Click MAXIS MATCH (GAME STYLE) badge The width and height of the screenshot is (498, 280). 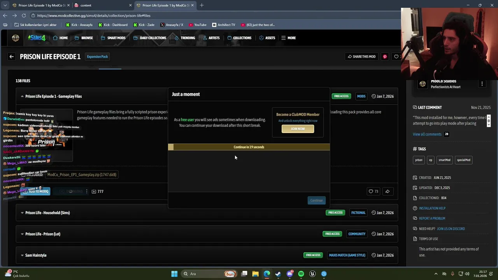click(x=347, y=255)
